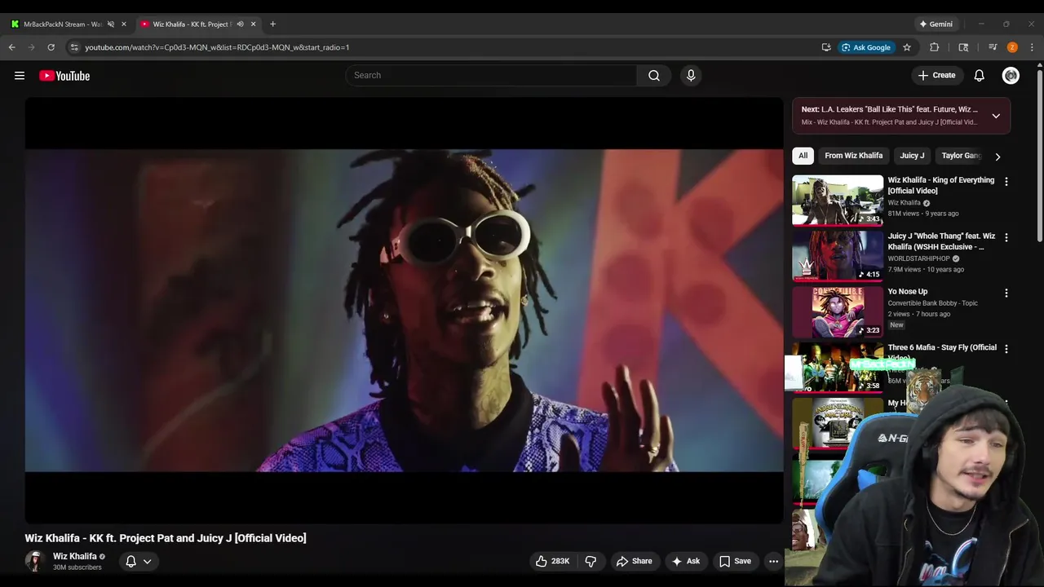Click Convertible Bank Bobby - Topic channel
Viewport: 1044px width, 587px height.
tap(932, 303)
